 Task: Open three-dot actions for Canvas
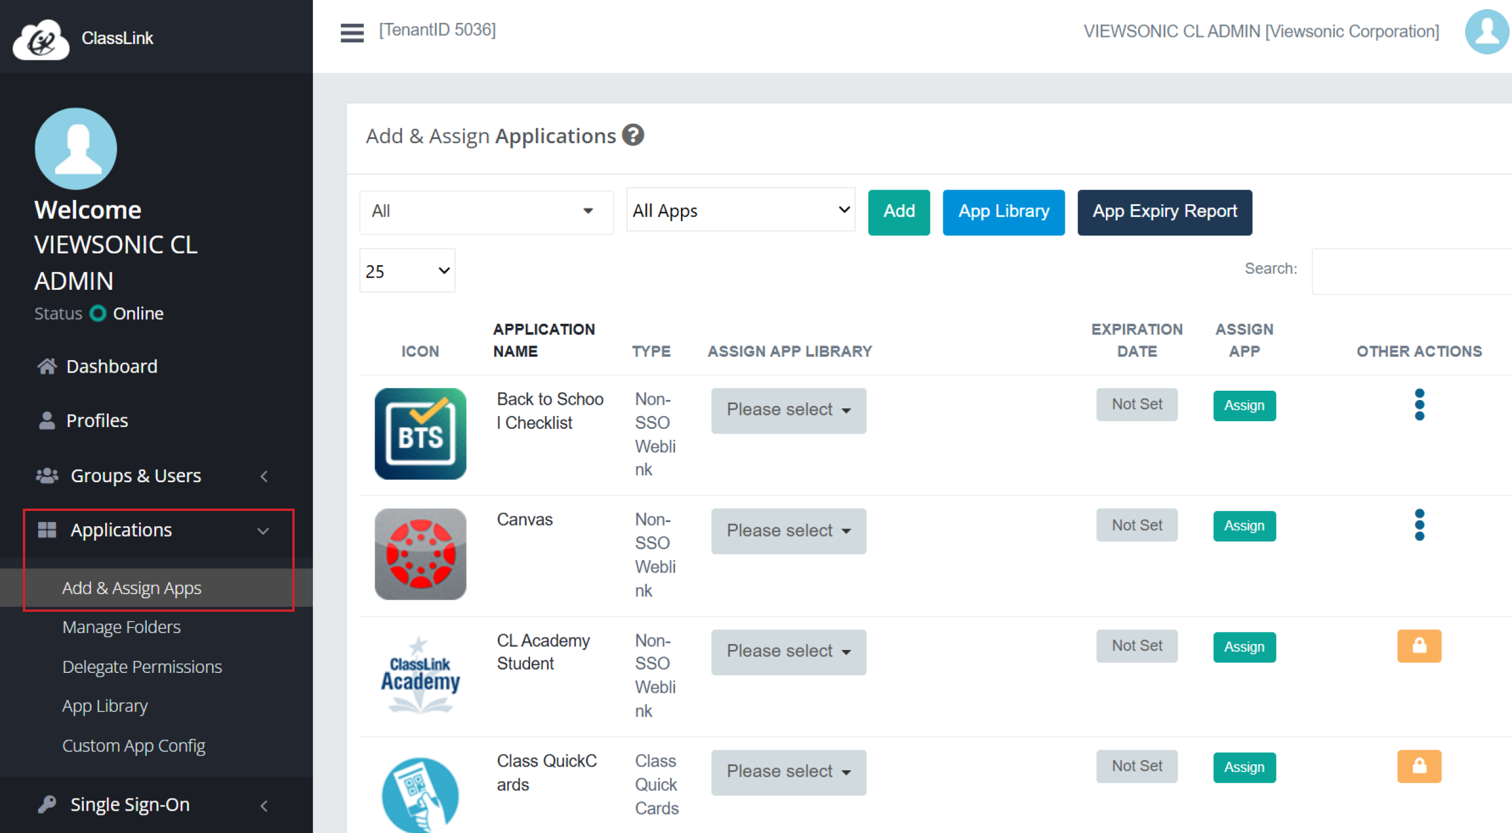[x=1419, y=525]
